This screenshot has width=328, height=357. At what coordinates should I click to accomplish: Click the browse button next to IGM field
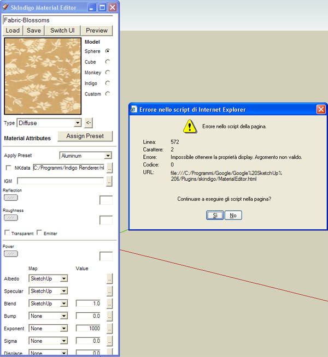point(109,181)
